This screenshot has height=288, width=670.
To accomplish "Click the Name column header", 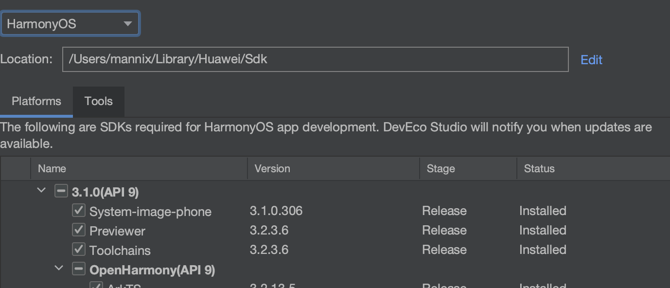I will click(x=52, y=169).
